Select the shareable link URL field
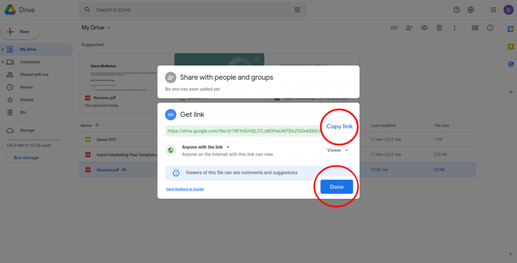 (242, 130)
